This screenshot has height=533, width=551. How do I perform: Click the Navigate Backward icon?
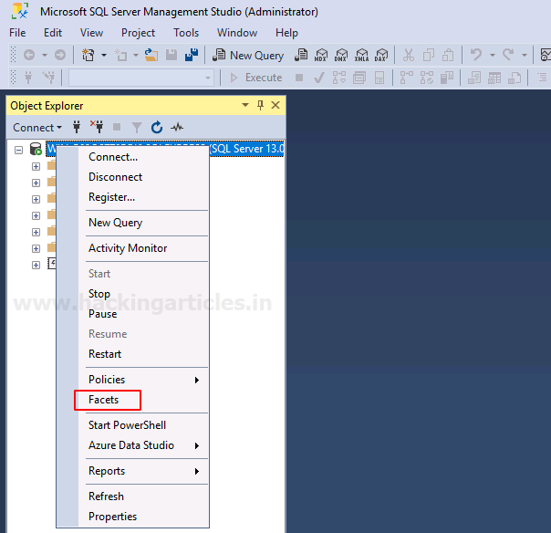[x=29, y=55]
